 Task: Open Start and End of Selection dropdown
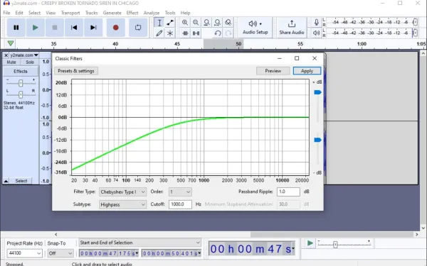pos(140,243)
